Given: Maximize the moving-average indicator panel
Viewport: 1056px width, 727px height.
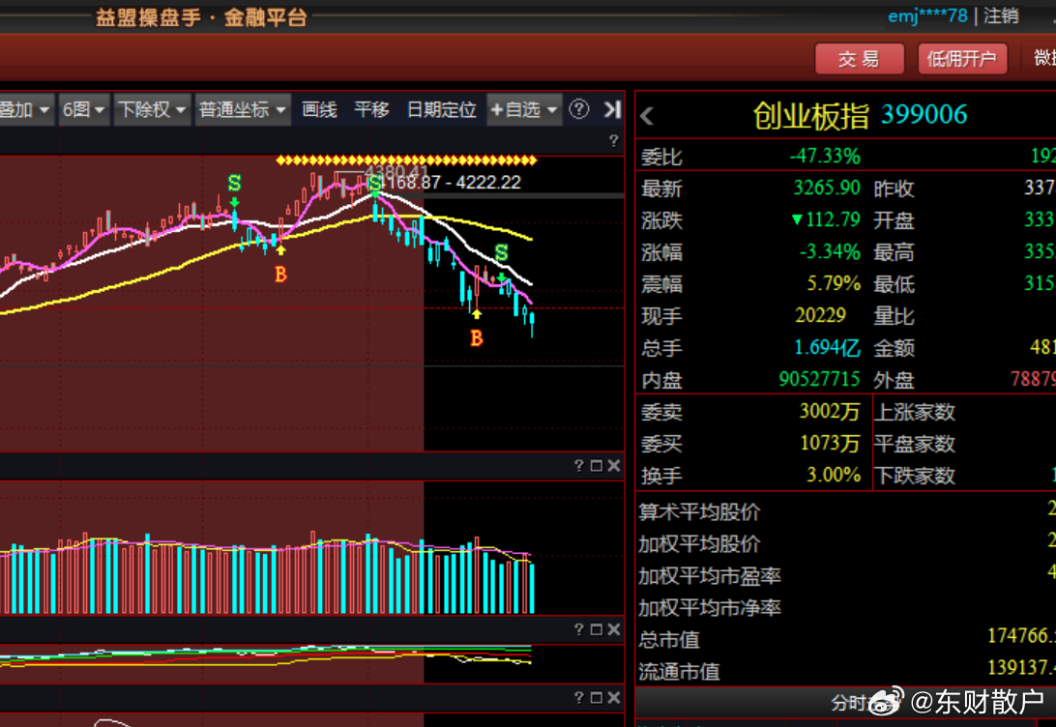Looking at the screenshot, I should pos(596,629).
